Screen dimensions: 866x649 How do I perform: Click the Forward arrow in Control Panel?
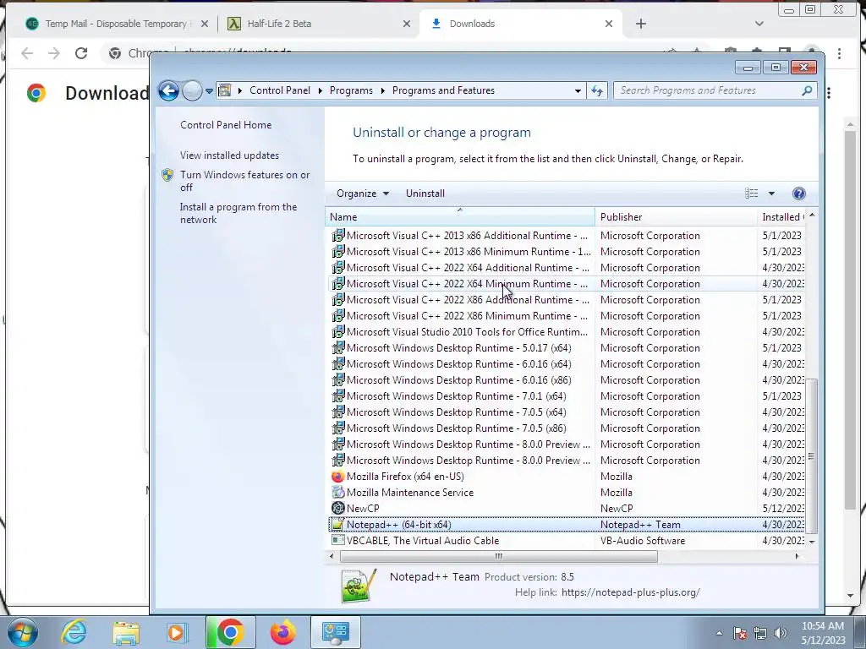click(192, 90)
